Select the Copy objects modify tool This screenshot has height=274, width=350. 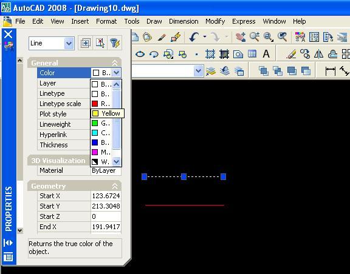(x=305, y=54)
